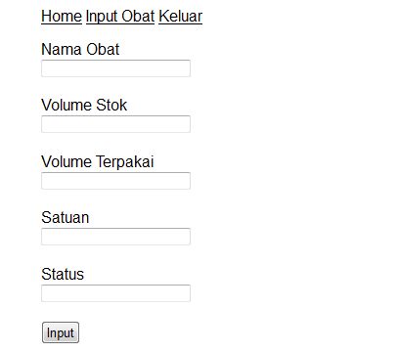Click the Status input field
The height and width of the screenshot is (352, 399).
point(115,293)
